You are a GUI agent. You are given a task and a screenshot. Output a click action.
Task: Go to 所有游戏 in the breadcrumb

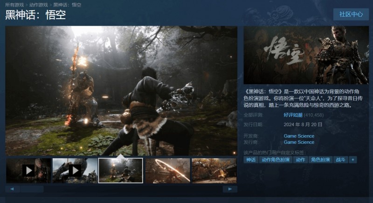(x=14, y=5)
